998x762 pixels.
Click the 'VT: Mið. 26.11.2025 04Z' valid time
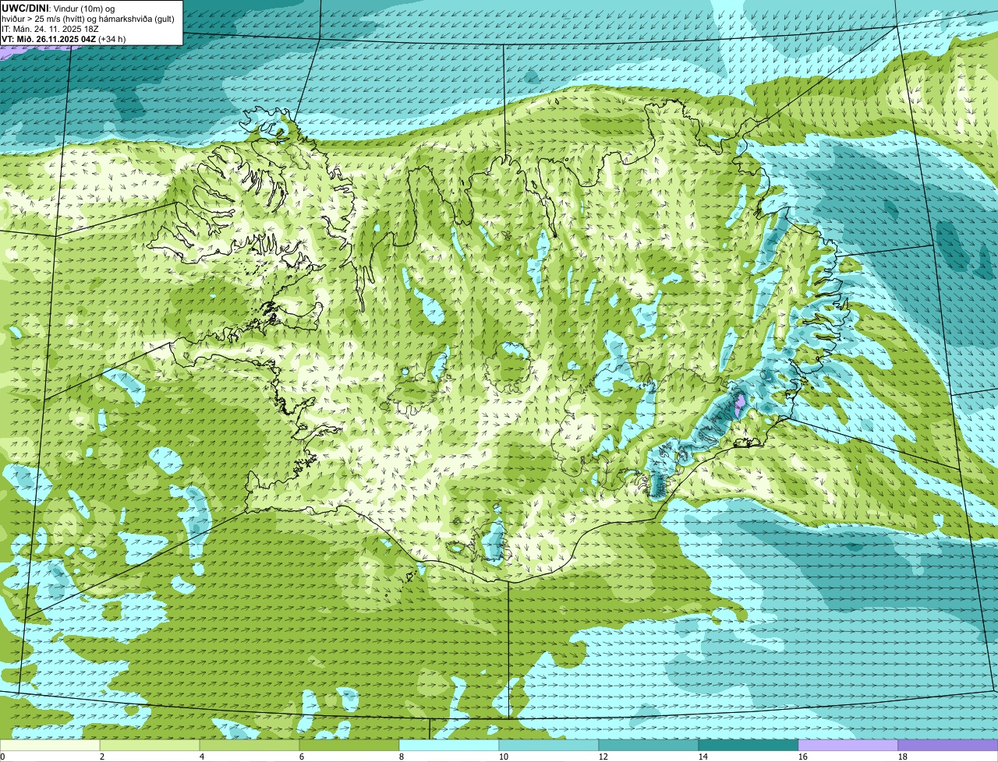48,38
